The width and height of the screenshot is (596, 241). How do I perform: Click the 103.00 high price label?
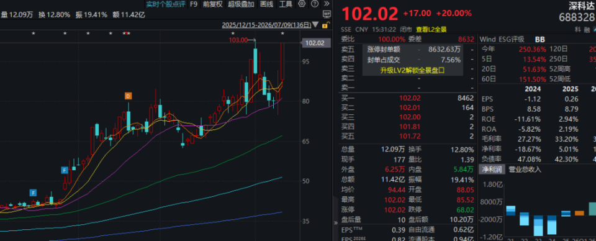(238, 40)
